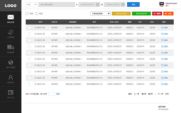Check the fifth table row's checkbox
This screenshot has width=181, height=113.
tap(29, 53)
